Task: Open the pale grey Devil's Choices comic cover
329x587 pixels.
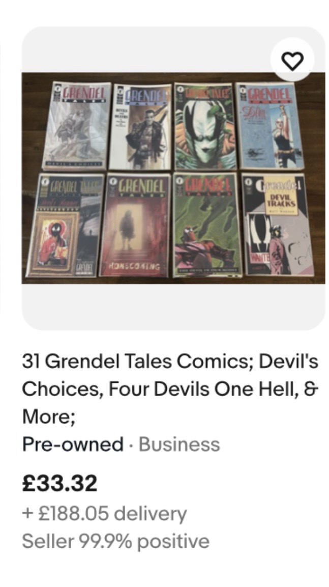Action: [x=77, y=126]
